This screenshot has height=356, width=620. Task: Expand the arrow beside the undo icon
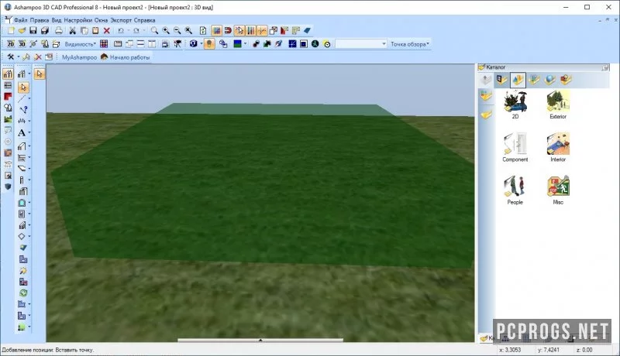[x=128, y=30]
